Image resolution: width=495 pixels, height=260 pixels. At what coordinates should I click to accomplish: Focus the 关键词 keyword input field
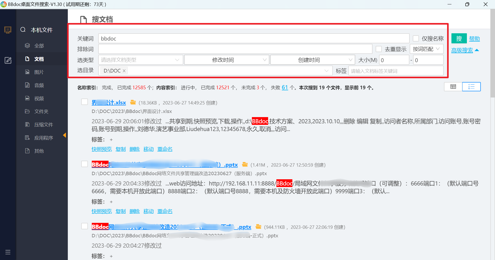click(254, 38)
